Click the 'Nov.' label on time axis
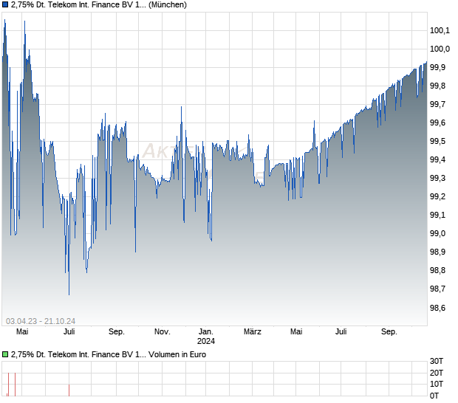The width and height of the screenshot is (458, 403). 162,332
